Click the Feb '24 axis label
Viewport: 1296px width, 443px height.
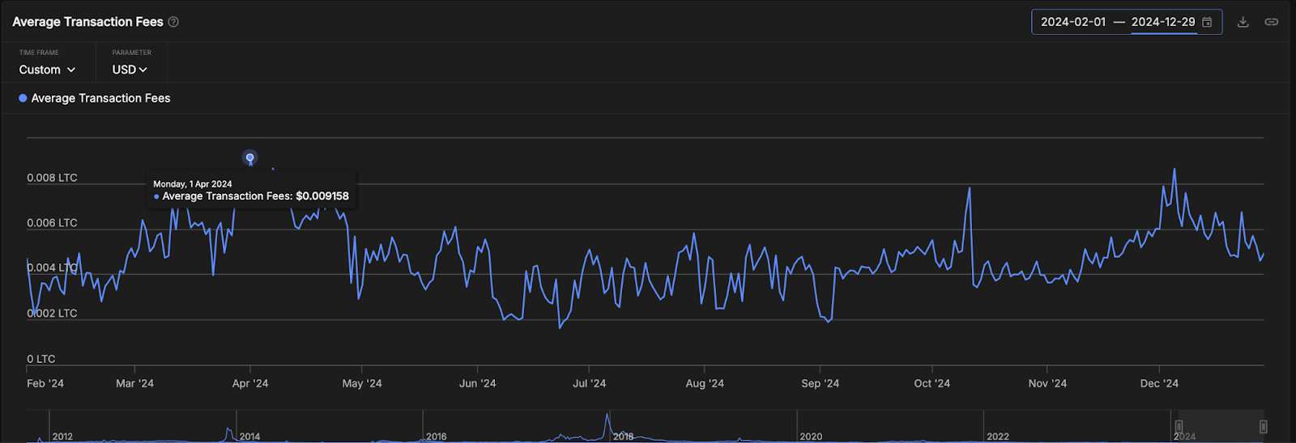[x=45, y=383]
